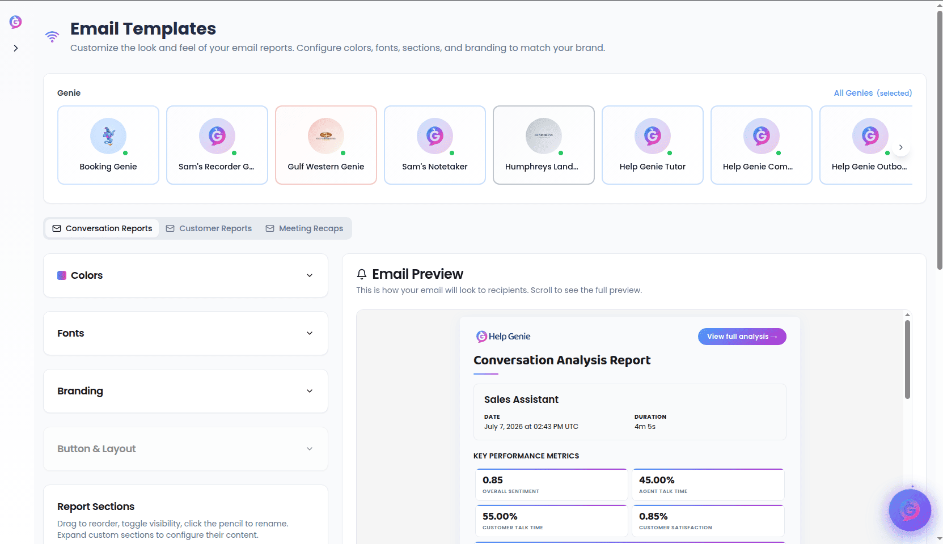The height and width of the screenshot is (544, 943).
Task: Open the Conversation Reports tab
Action: pos(102,228)
